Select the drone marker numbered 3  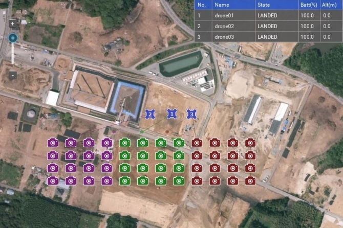(191, 114)
